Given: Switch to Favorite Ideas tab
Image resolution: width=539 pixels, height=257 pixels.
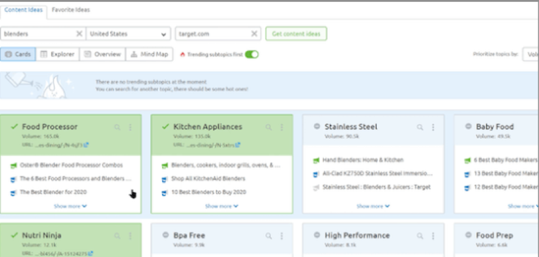Looking at the screenshot, I should pyautogui.click(x=71, y=10).
